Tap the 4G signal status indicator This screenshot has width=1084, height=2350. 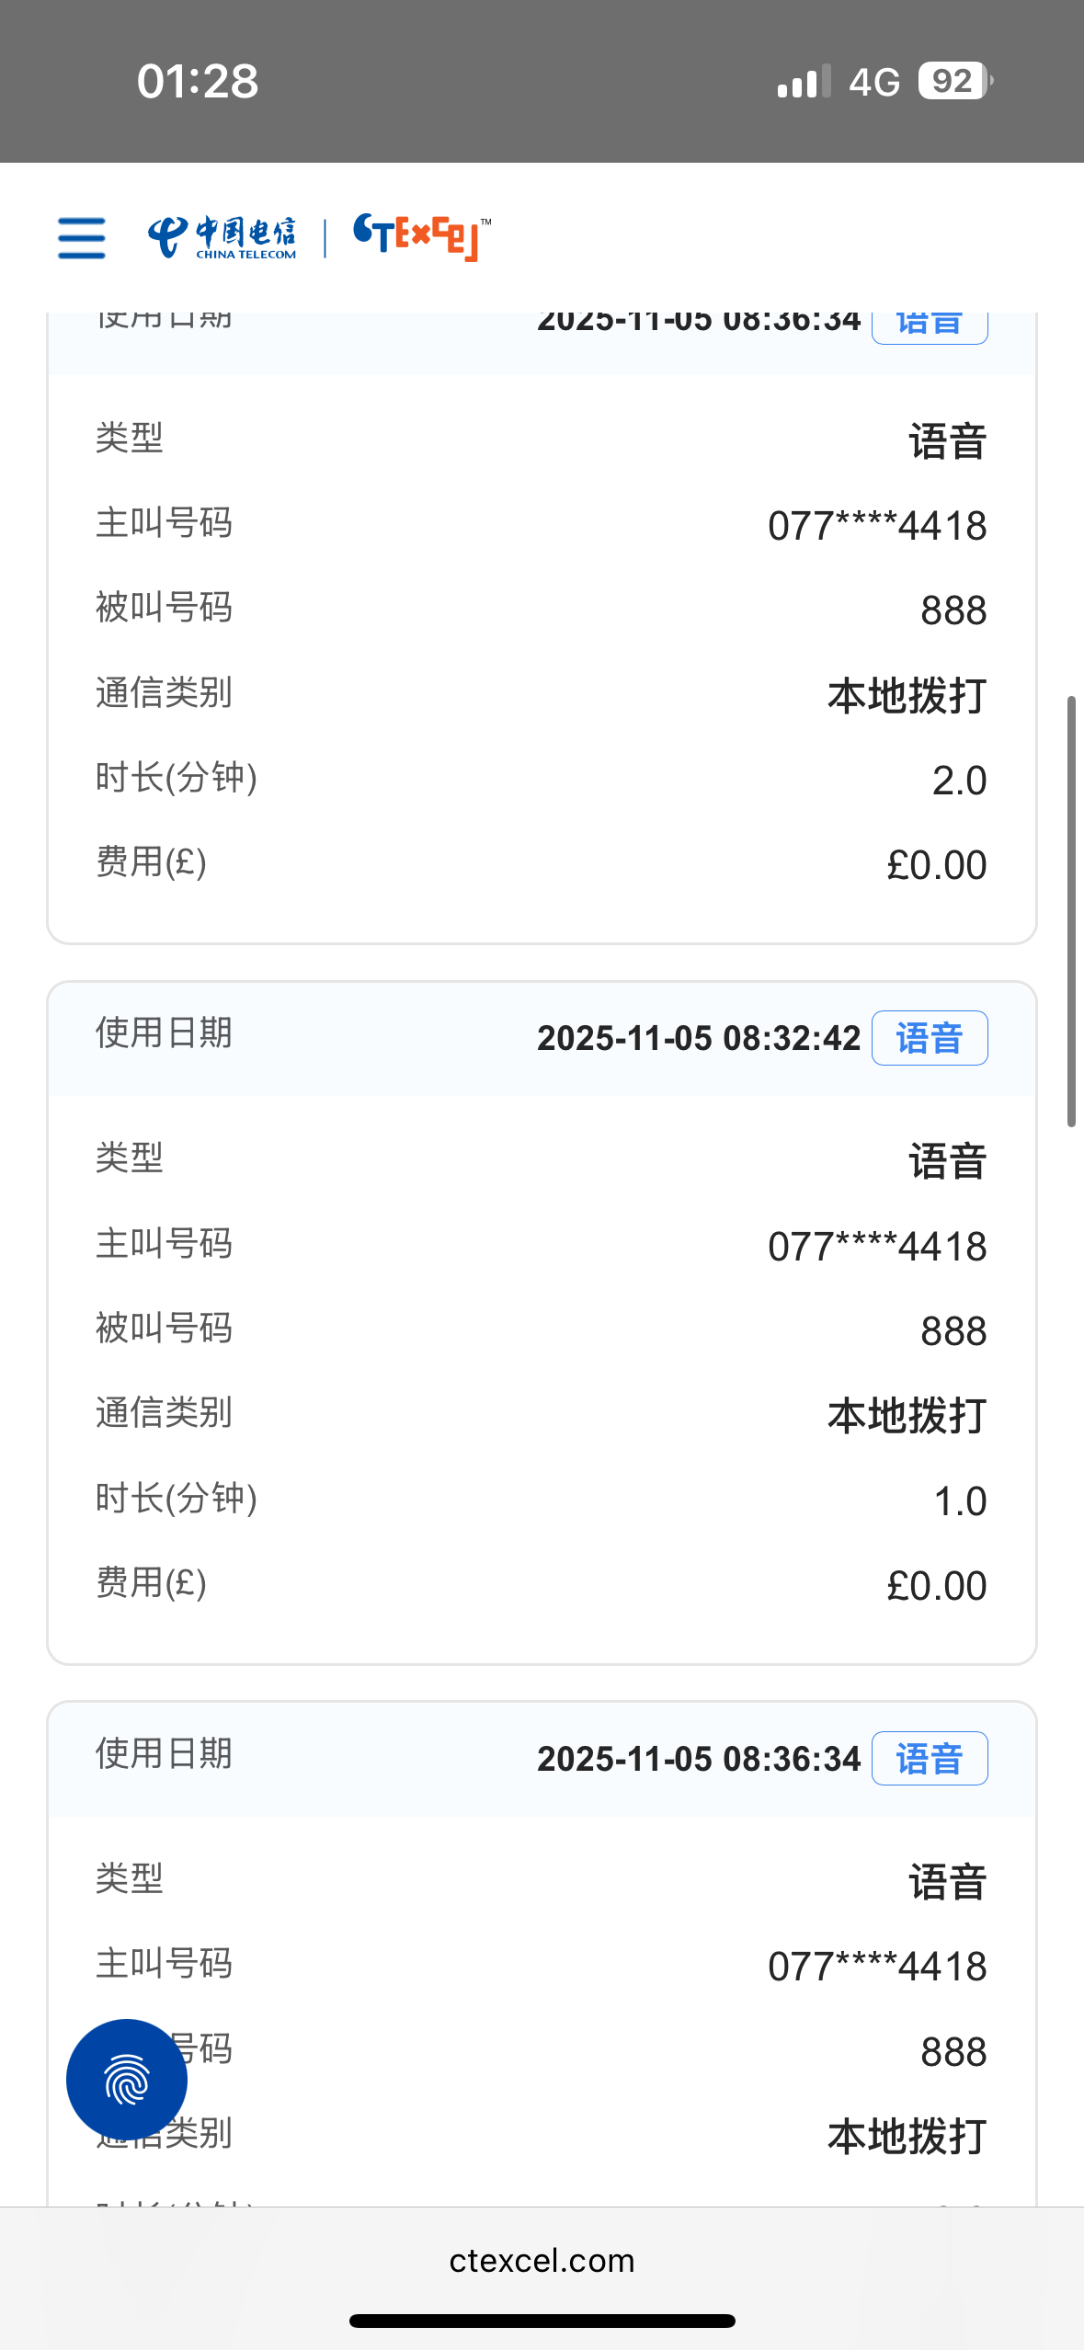873,82
